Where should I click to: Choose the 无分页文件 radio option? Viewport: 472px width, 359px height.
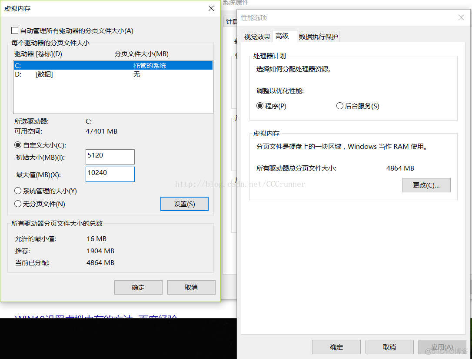click(x=18, y=204)
